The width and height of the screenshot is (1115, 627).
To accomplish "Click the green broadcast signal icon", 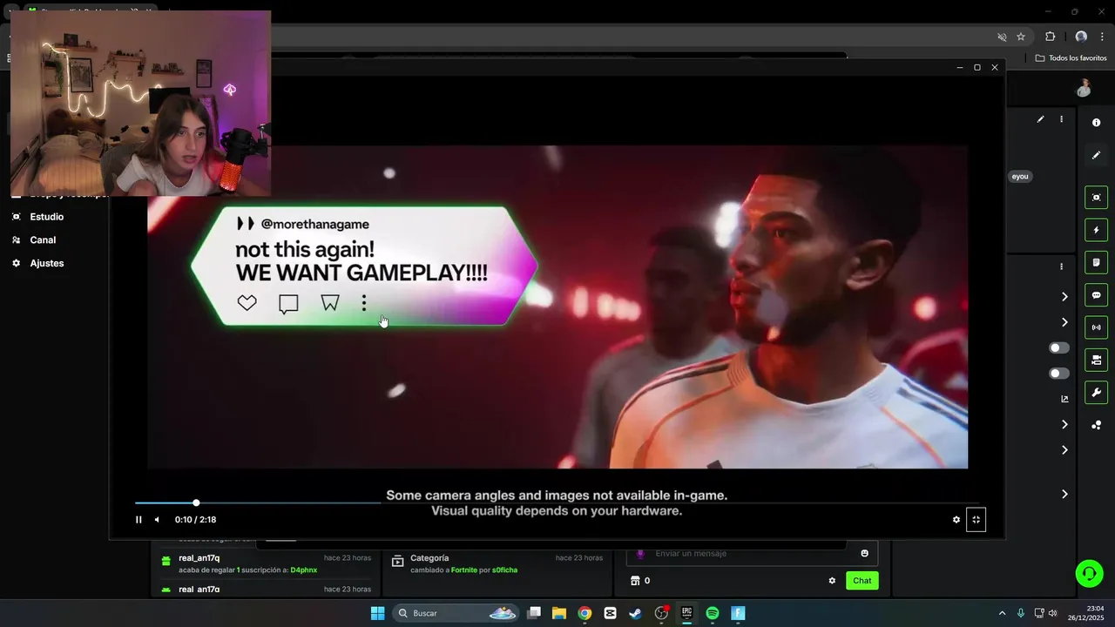I will pyautogui.click(x=1097, y=327).
